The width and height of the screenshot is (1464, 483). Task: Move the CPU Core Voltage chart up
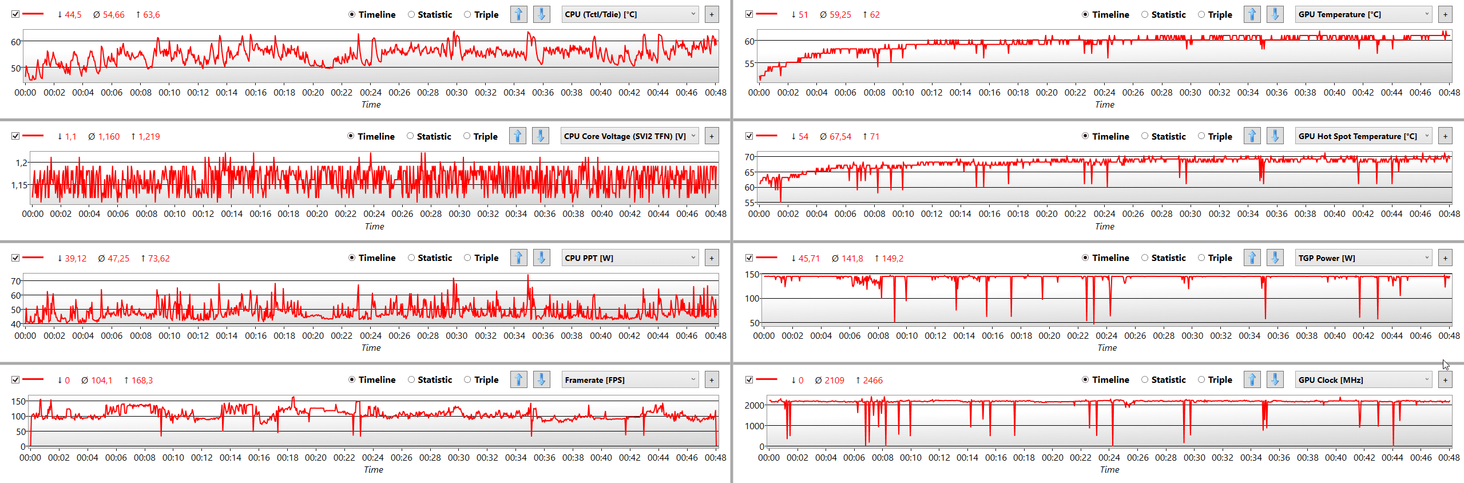click(517, 136)
